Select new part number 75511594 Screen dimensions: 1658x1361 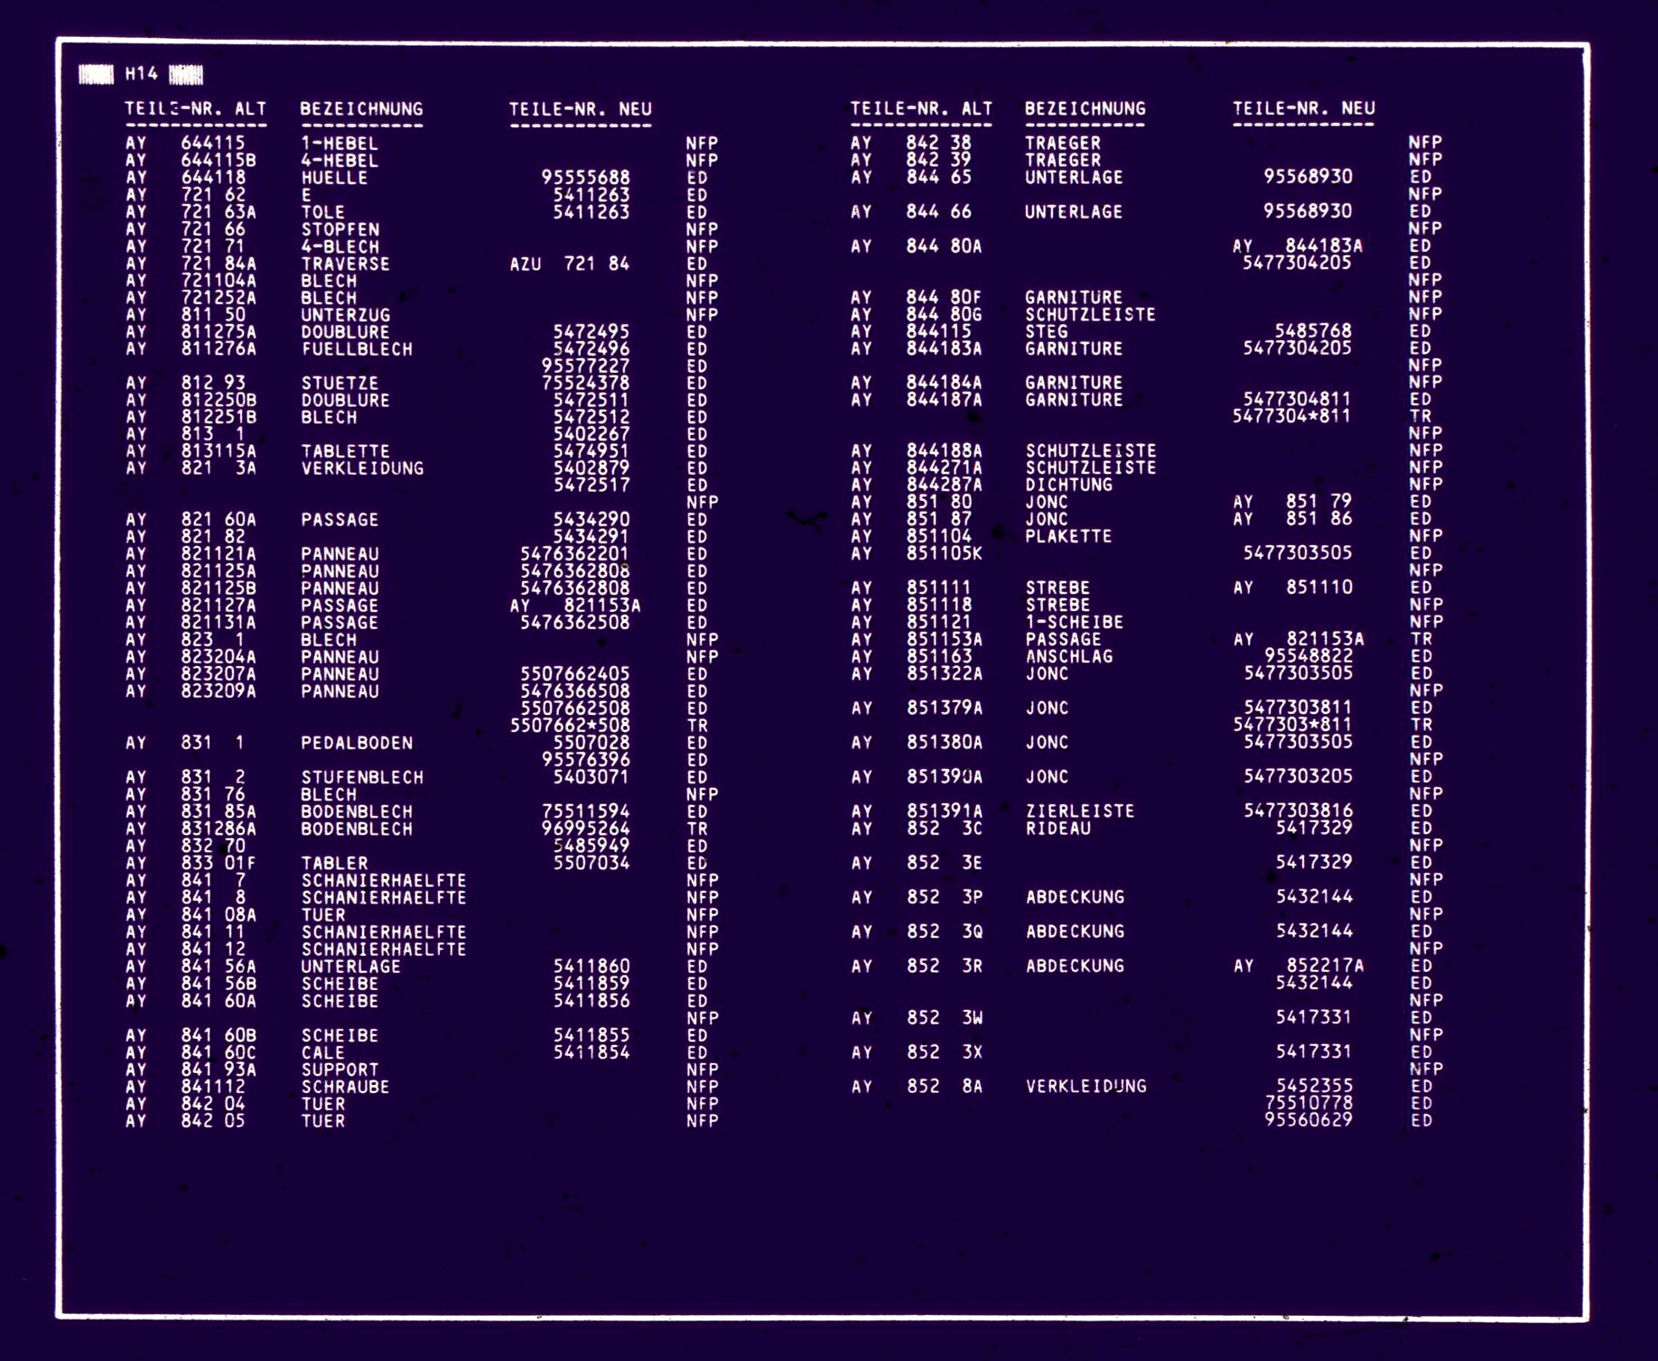pyautogui.click(x=585, y=811)
